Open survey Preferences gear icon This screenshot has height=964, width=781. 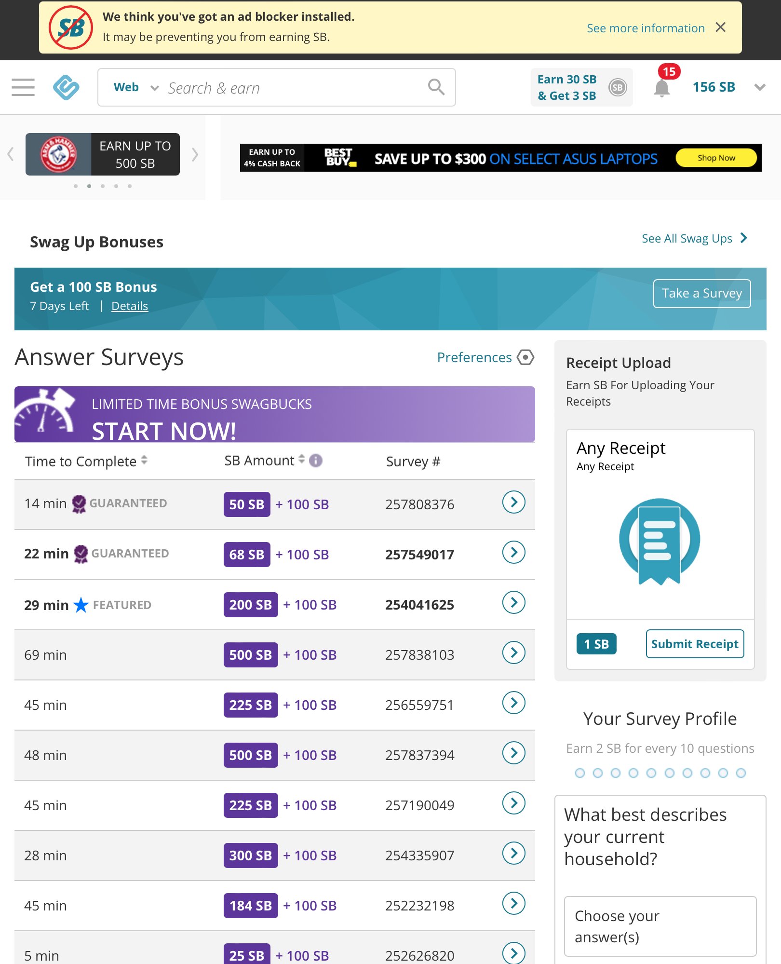(525, 357)
